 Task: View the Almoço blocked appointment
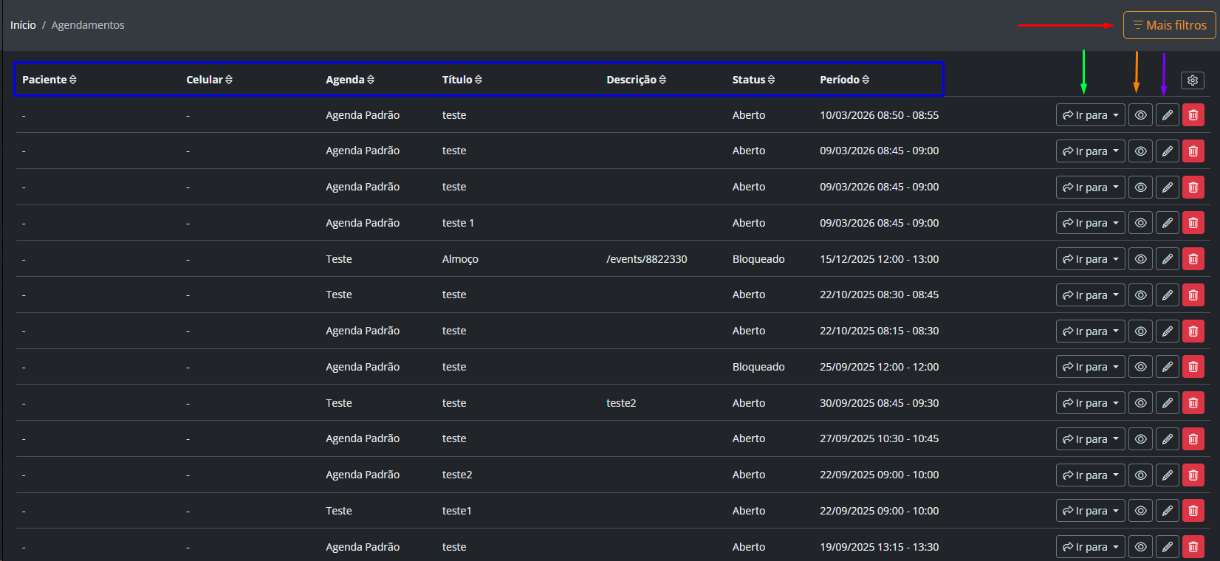1140,259
